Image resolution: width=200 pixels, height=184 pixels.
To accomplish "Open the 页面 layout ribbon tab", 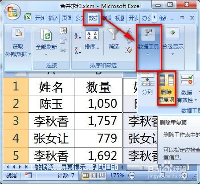I will click(66, 18).
